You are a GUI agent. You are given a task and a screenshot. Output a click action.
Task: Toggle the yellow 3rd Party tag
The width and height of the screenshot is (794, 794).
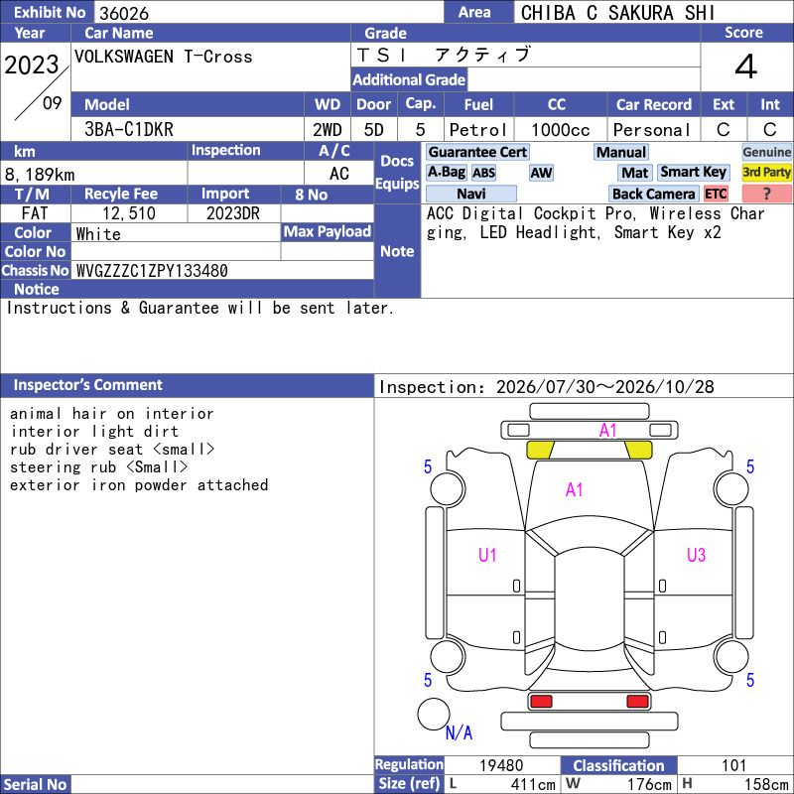pyautogui.click(x=766, y=172)
